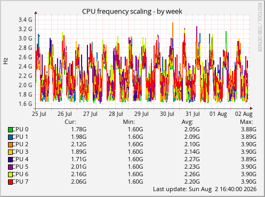Click the '26 Jul' x-axis label

point(65,114)
